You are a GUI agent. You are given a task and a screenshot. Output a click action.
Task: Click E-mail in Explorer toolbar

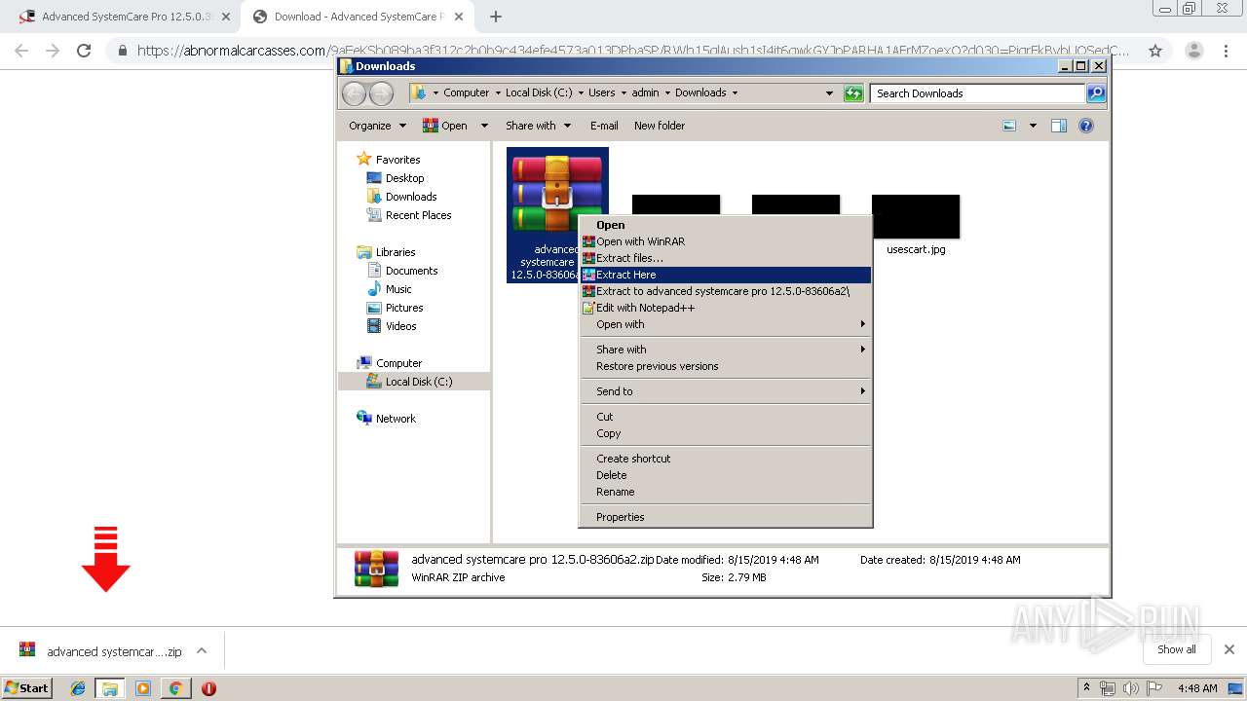(x=604, y=126)
